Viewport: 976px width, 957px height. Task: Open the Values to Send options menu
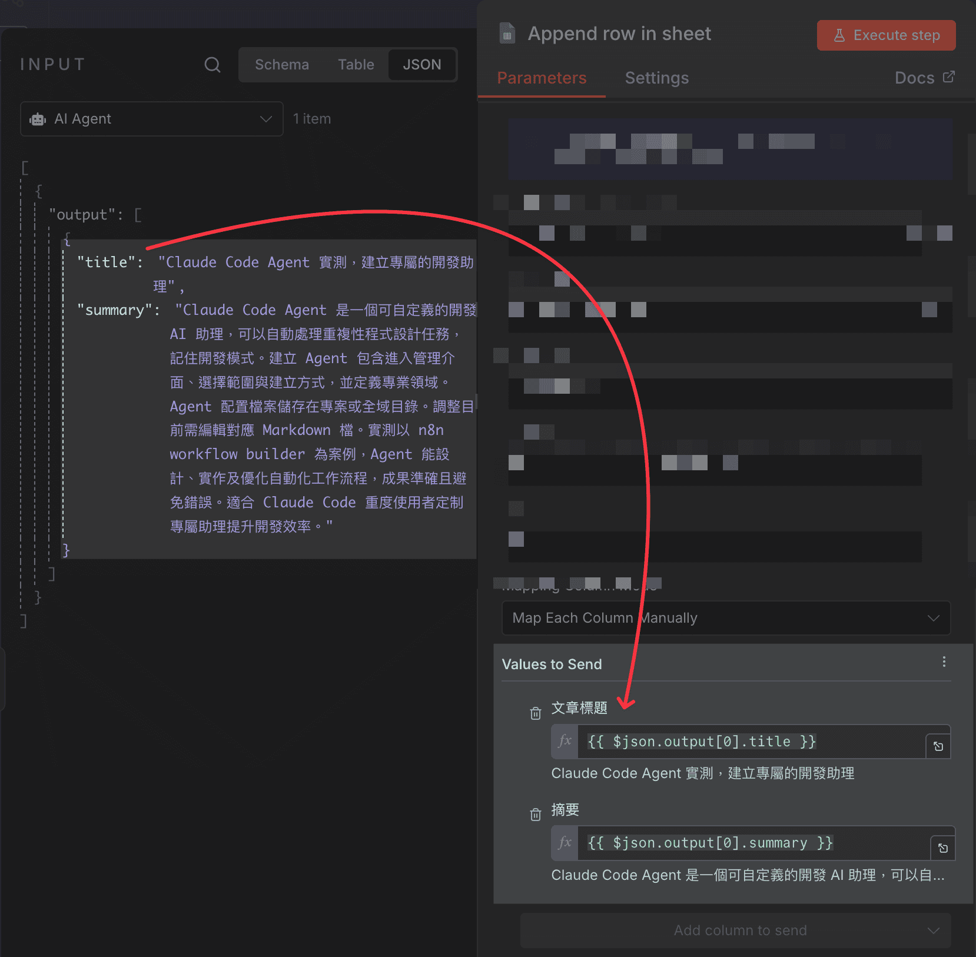944,662
